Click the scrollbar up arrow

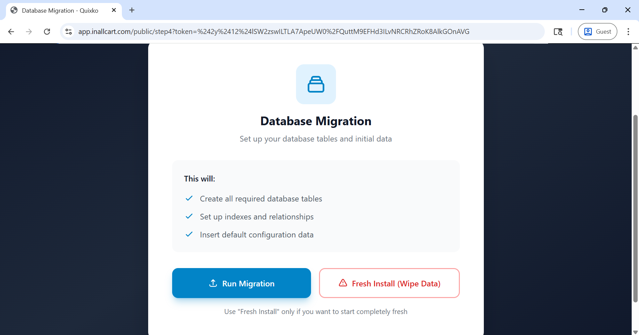click(635, 47)
